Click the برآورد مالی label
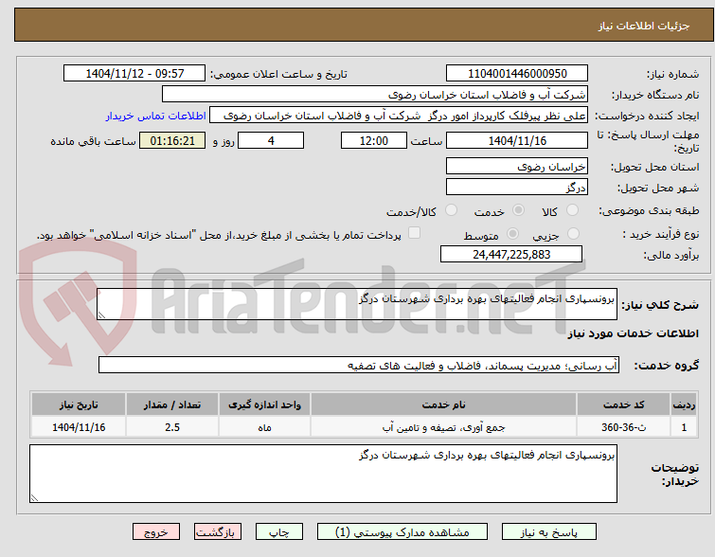715x557 pixels. point(671,255)
